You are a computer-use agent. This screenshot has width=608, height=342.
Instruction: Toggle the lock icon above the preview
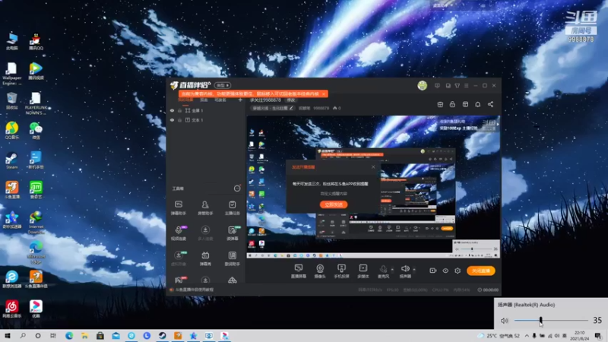(452, 104)
